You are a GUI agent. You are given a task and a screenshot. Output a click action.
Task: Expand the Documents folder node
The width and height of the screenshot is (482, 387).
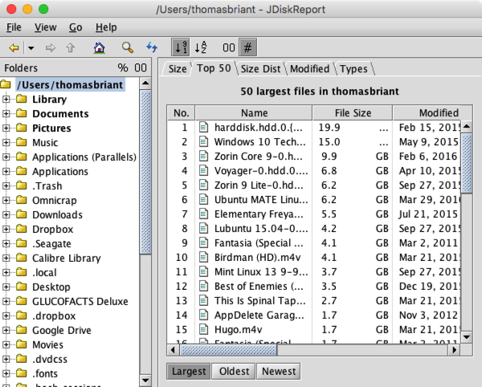[x=6, y=114]
